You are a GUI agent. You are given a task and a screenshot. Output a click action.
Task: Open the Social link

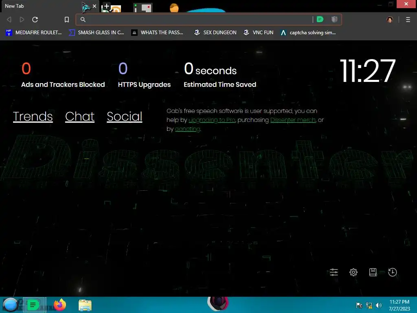(x=125, y=116)
